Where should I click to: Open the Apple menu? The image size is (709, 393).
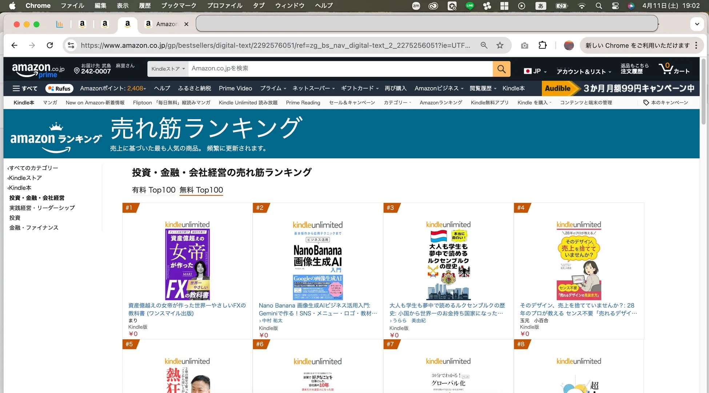click(12, 5)
